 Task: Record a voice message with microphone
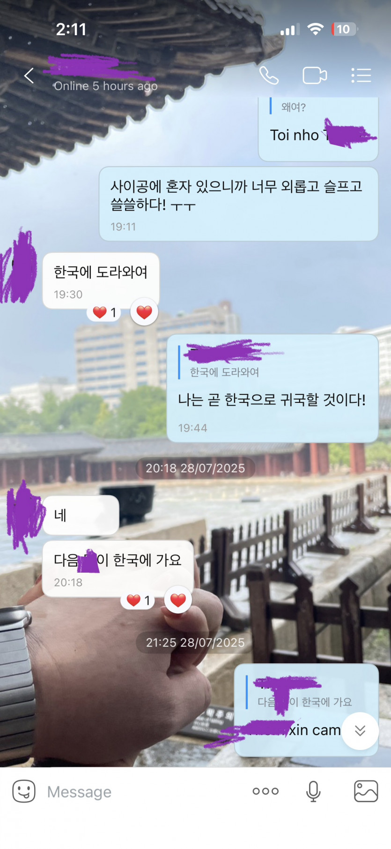tap(313, 791)
